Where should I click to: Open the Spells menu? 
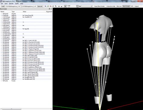pos(17,4)
